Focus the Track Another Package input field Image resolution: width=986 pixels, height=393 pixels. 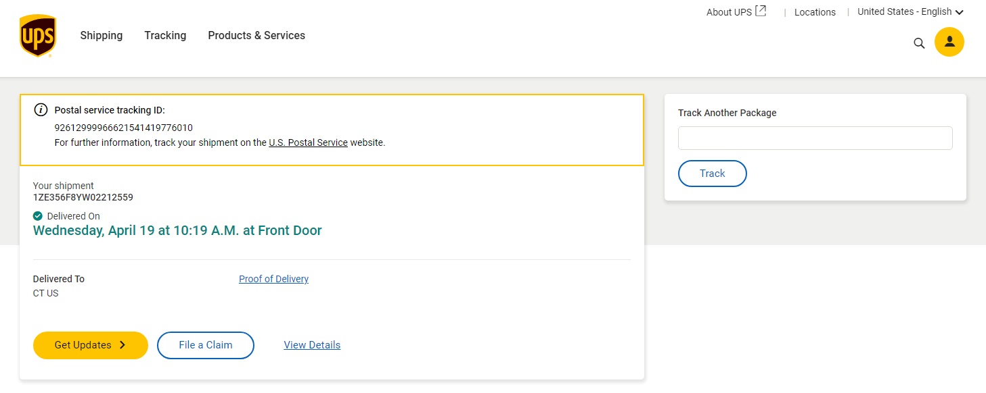point(815,138)
